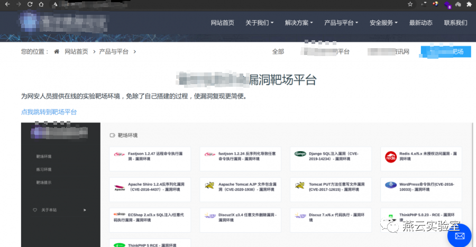Open browser extensions puzzle icon
Screen dimensions: 476x247
469,4
